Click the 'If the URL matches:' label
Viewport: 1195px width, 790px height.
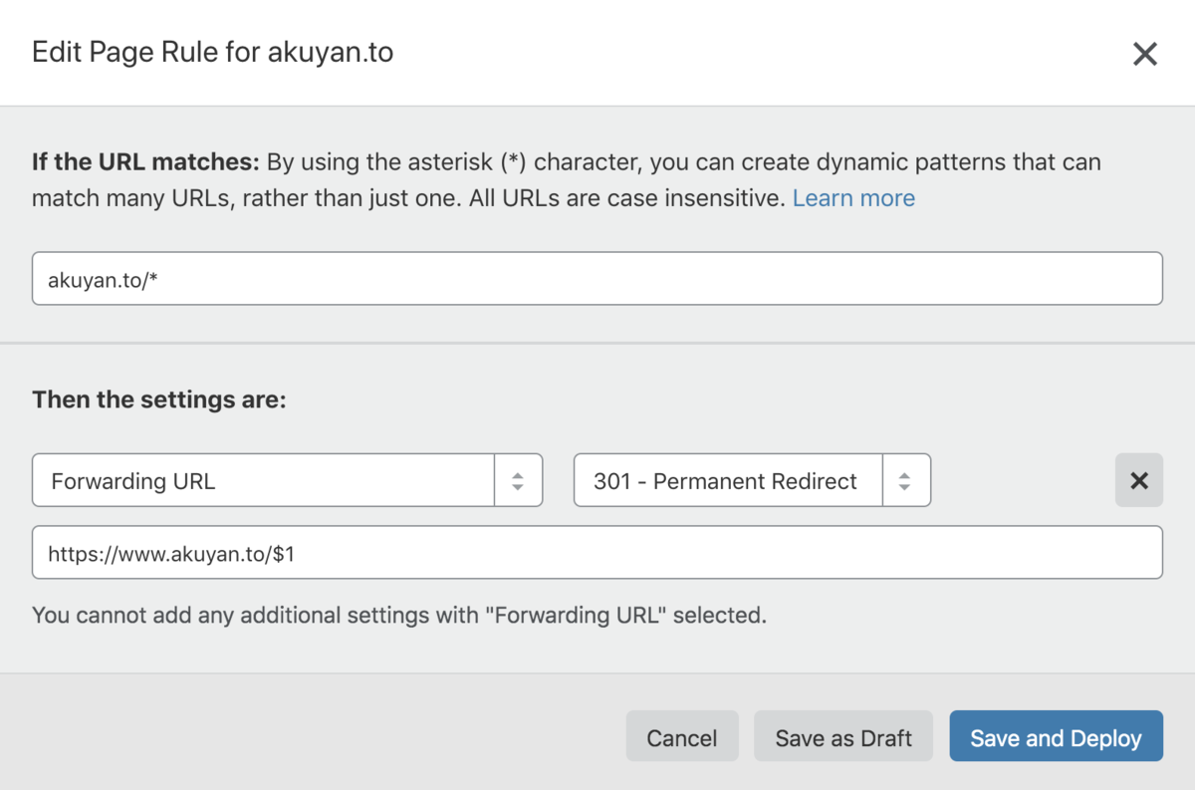[x=145, y=162]
